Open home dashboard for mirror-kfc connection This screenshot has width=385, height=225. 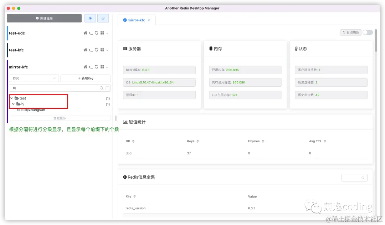pyautogui.click(x=85, y=67)
